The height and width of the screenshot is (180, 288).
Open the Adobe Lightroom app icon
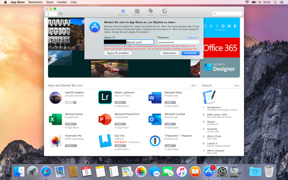click(105, 97)
